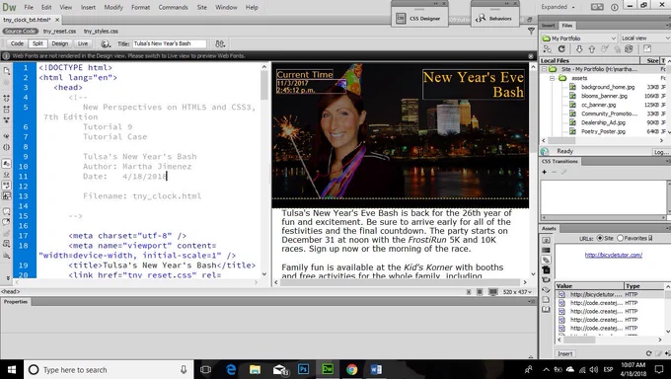The height and width of the screenshot is (379, 671).
Task: Select Poetry_Poster.jpg in Files list
Action: (603, 131)
